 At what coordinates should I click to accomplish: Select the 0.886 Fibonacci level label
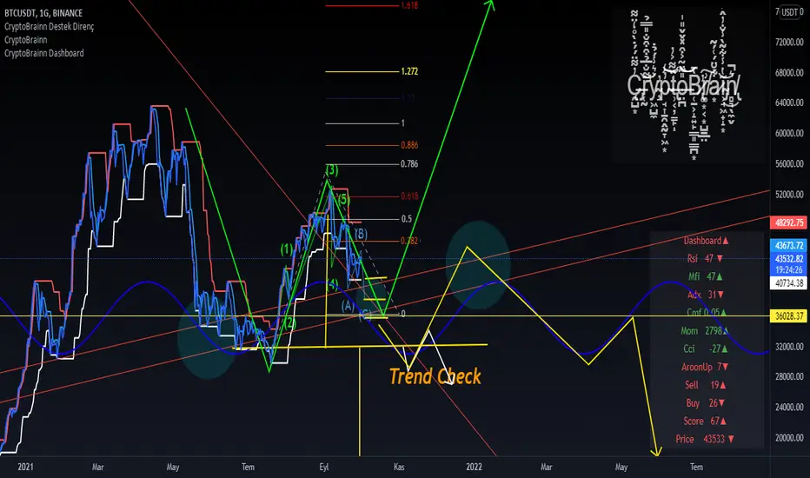pos(409,144)
